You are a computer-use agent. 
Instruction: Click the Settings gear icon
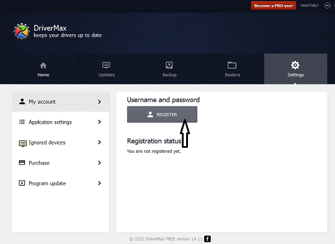pos(295,65)
